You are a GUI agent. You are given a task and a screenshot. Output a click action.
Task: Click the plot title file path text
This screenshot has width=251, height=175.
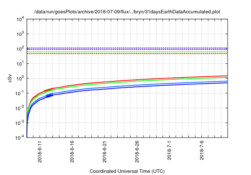coord(127,12)
